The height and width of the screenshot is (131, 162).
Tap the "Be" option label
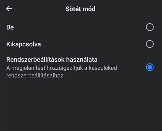[10, 27]
